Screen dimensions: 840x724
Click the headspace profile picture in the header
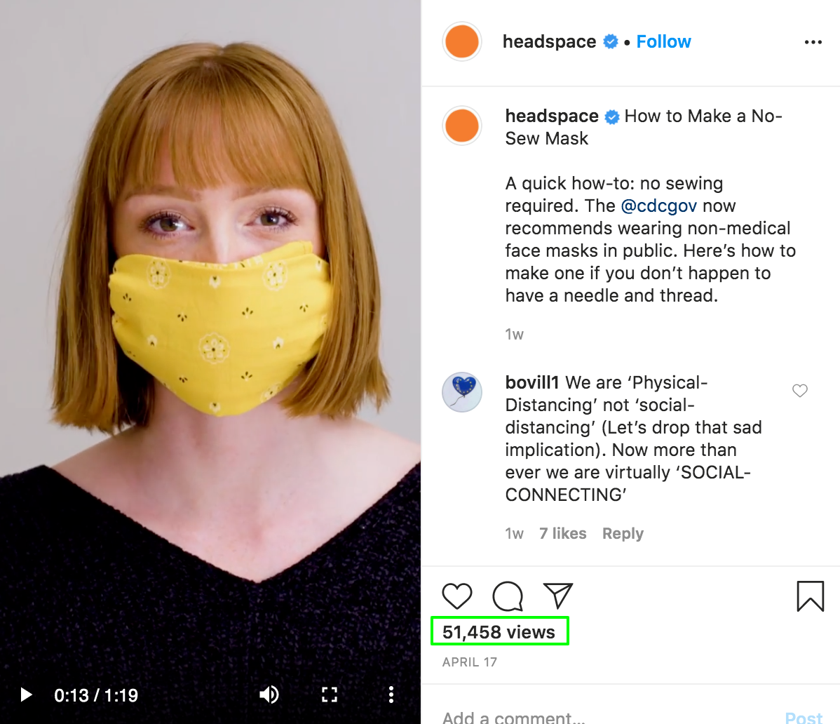pyautogui.click(x=461, y=41)
